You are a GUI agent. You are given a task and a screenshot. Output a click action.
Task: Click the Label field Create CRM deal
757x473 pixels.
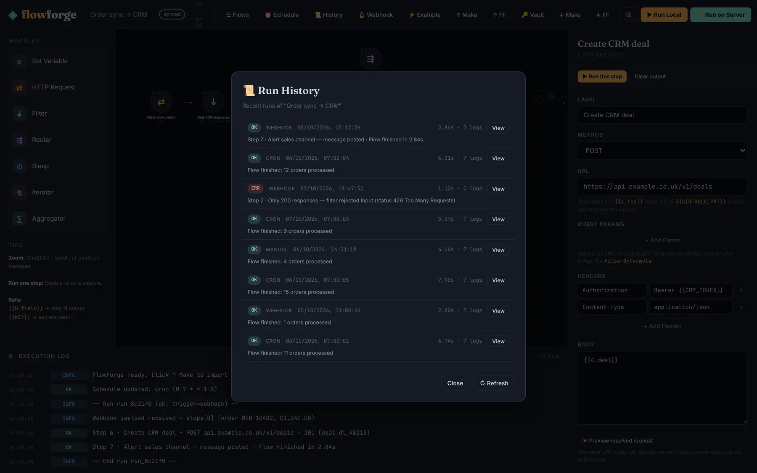click(662, 115)
